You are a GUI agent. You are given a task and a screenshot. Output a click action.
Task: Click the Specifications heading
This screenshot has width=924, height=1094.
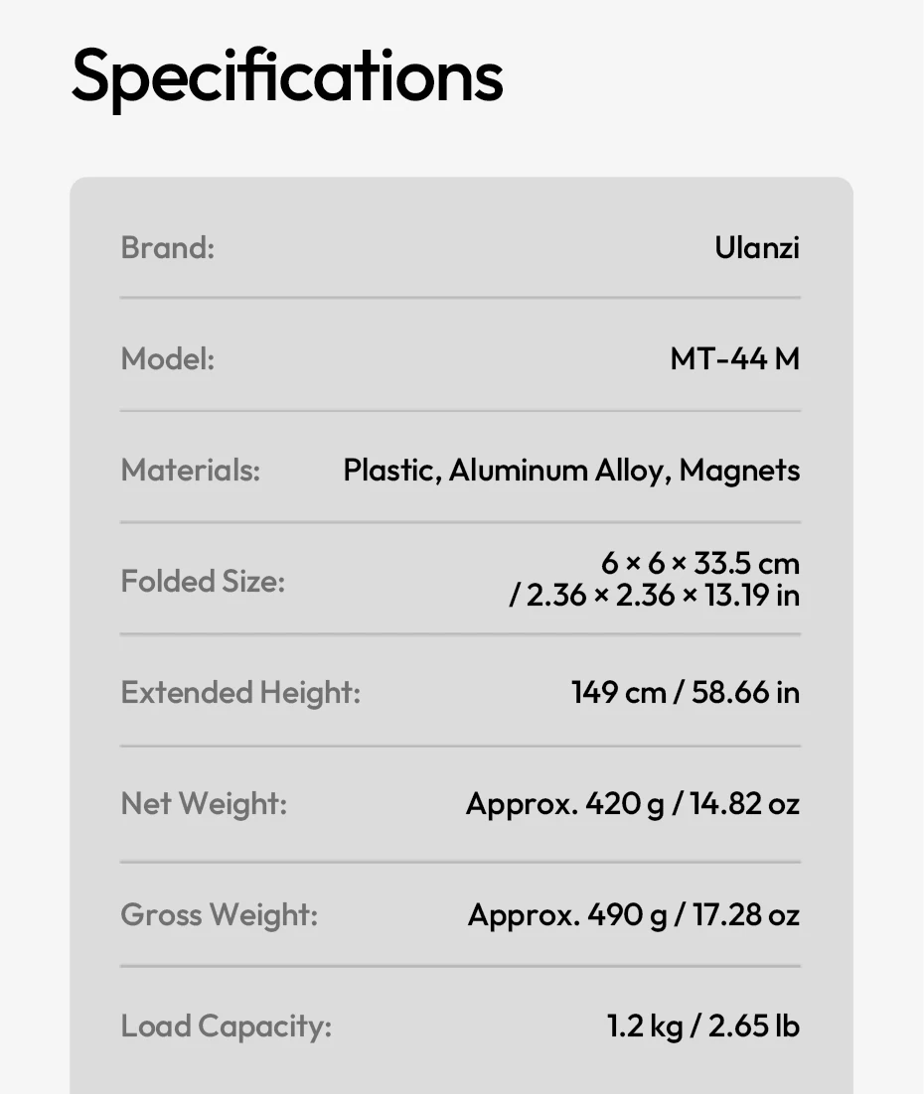click(287, 77)
